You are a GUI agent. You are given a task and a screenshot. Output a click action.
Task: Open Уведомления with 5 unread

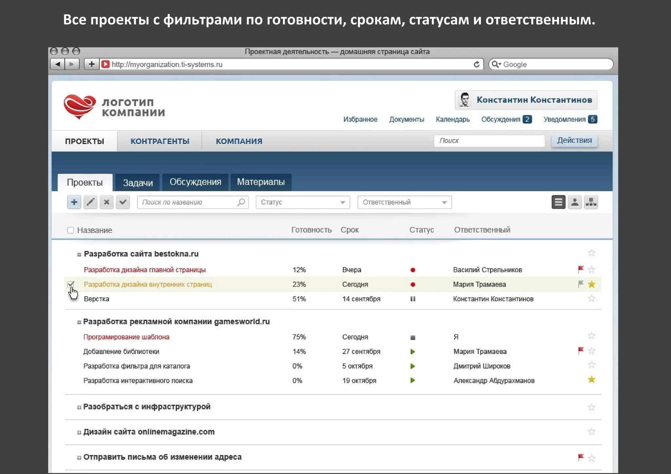click(x=570, y=119)
